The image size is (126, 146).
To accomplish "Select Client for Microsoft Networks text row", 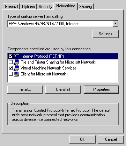I will pyautogui.click(x=44, y=74).
